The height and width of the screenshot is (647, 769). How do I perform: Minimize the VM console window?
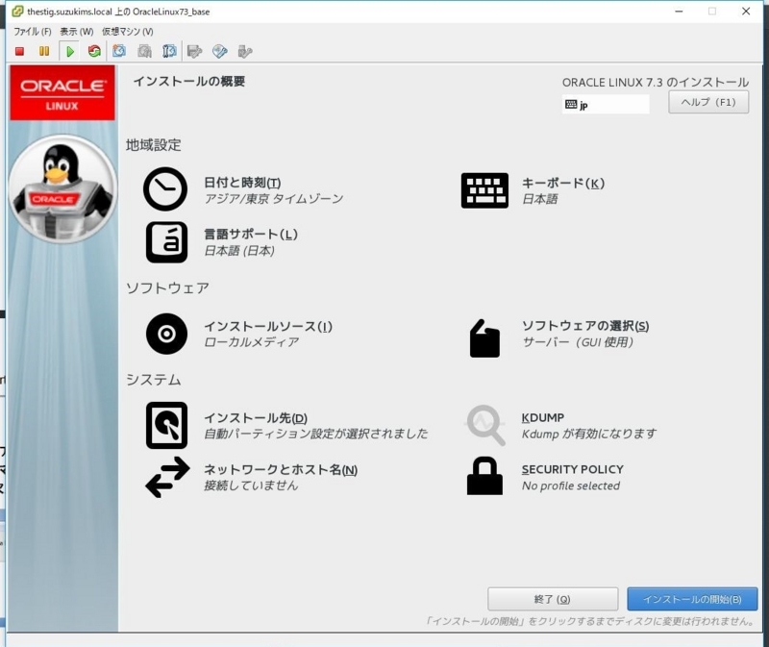pyautogui.click(x=679, y=12)
